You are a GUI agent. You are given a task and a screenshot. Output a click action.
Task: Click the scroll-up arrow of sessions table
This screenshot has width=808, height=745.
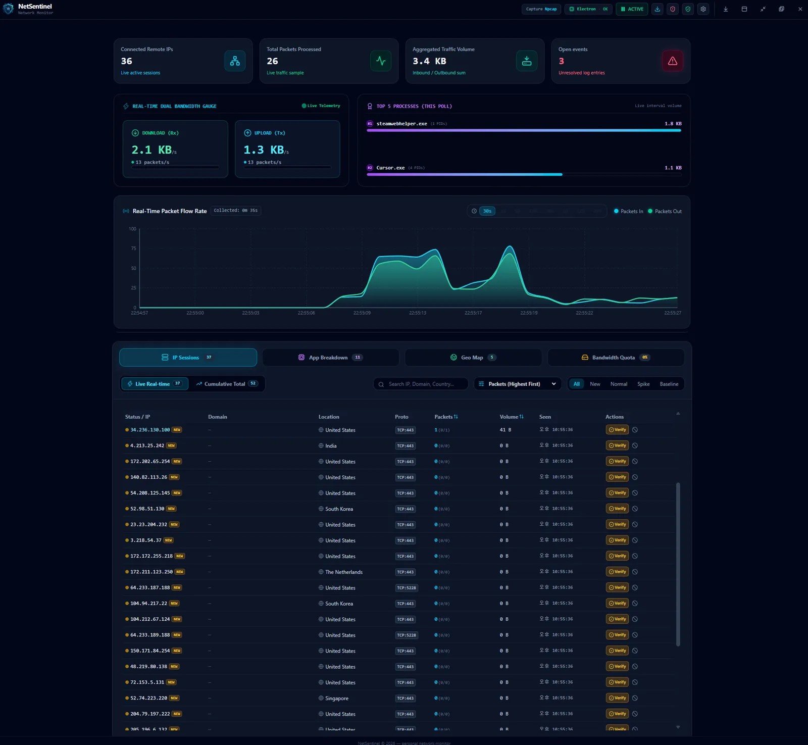[x=678, y=414]
